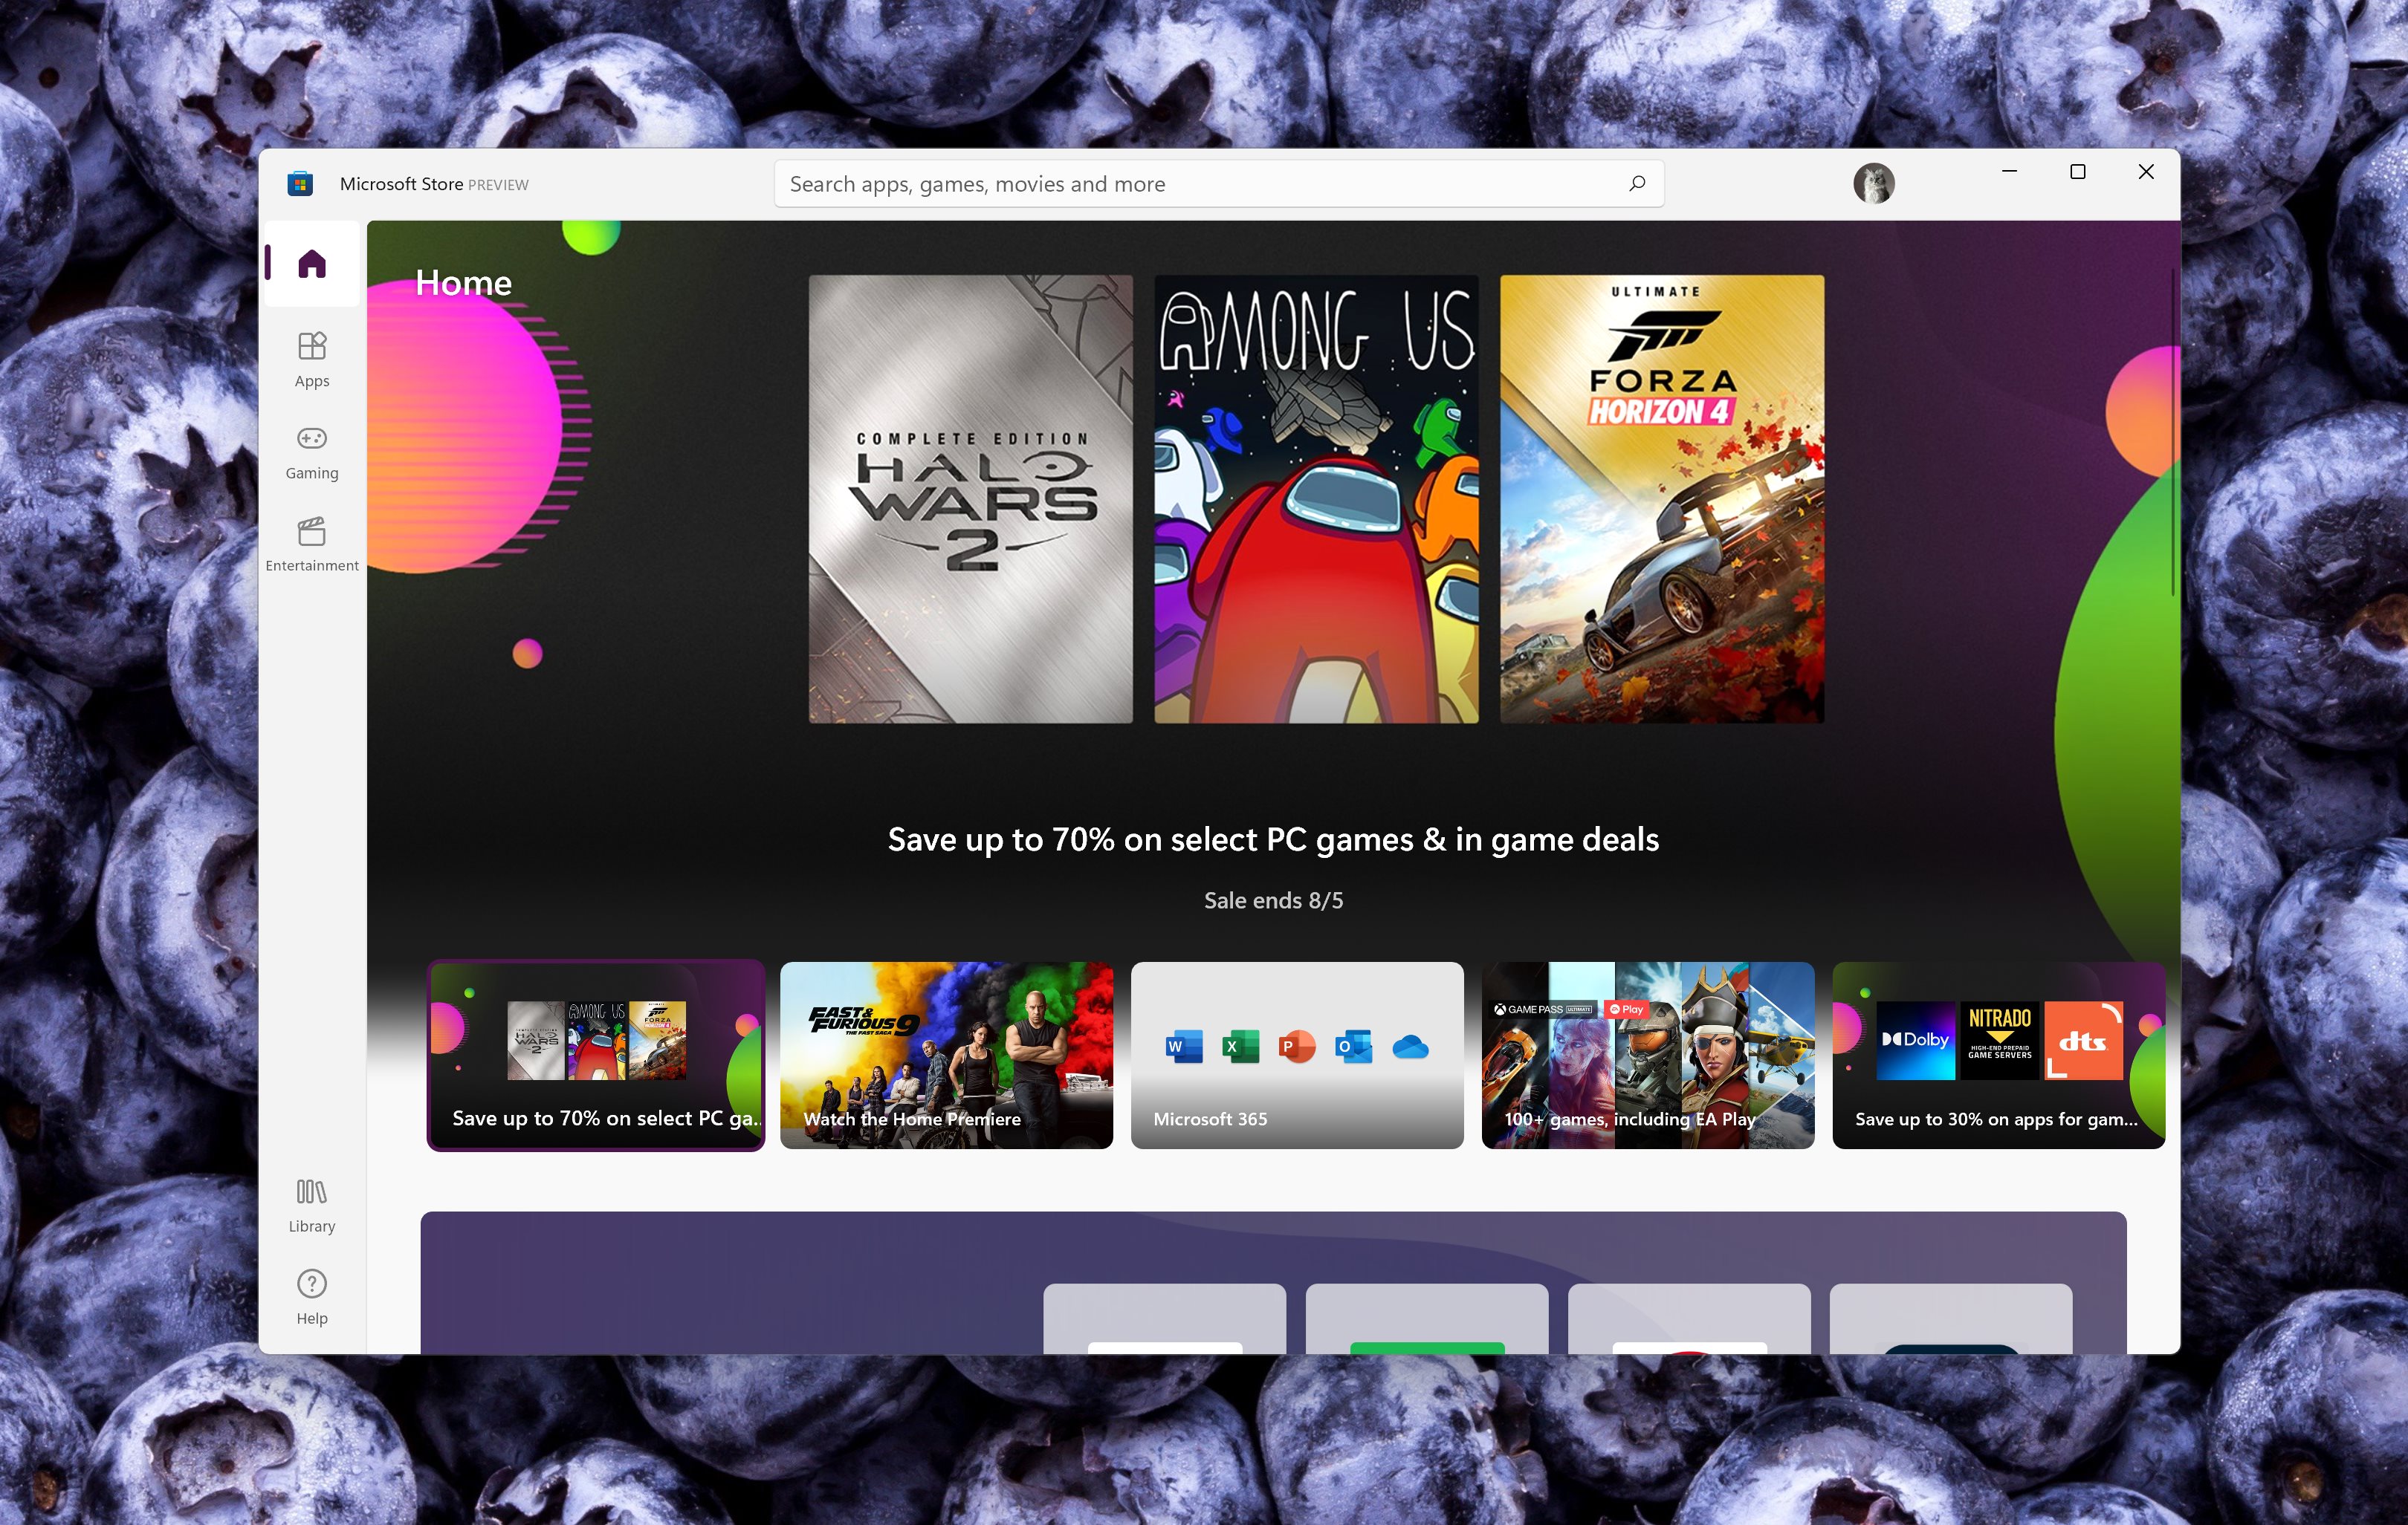Click the Excel icon in Microsoft 365 card
This screenshot has height=1525, width=2408.
[x=1241, y=1047]
